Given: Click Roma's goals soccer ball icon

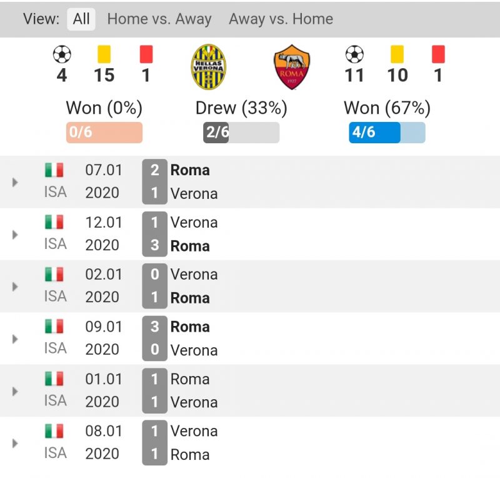Looking at the screenshot, I should coord(354,54).
